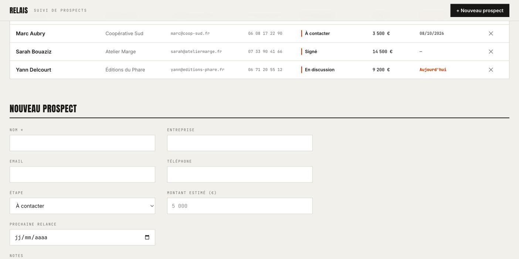Click phone number 07 33 90 41 66
Viewport: 519px width, 259px height.
click(x=265, y=51)
